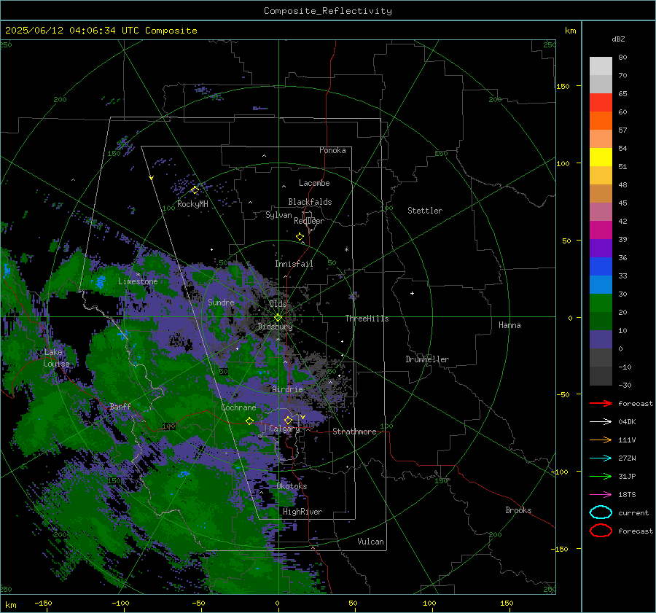Click the Drumheller town label
The height and width of the screenshot is (613, 656).
[x=427, y=359]
